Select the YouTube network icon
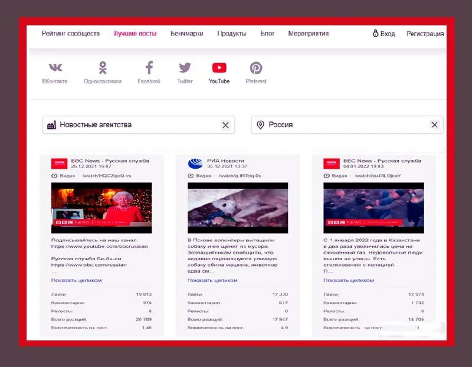Screen dimensions: 472x367 pos(219,68)
